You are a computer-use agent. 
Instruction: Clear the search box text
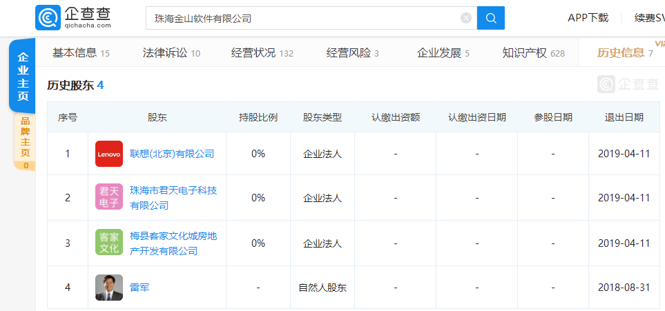(x=466, y=18)
